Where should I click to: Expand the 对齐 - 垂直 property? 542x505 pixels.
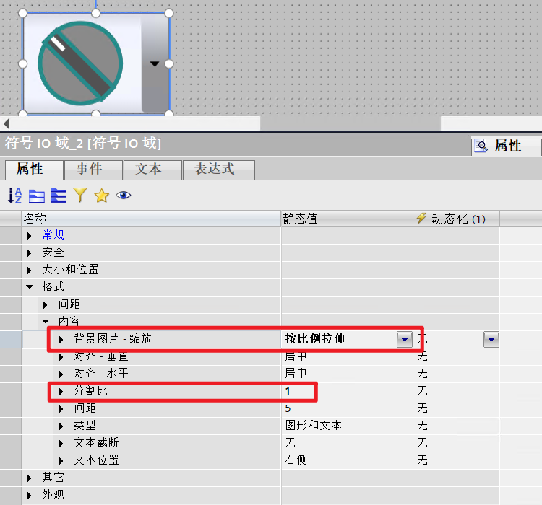point(61,357)
